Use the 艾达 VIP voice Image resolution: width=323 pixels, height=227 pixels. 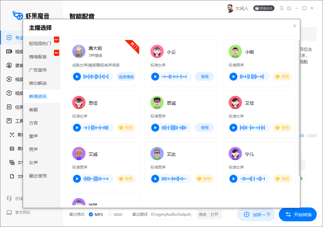204,179
